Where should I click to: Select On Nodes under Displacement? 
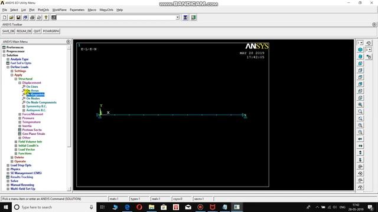click(33, 98)
